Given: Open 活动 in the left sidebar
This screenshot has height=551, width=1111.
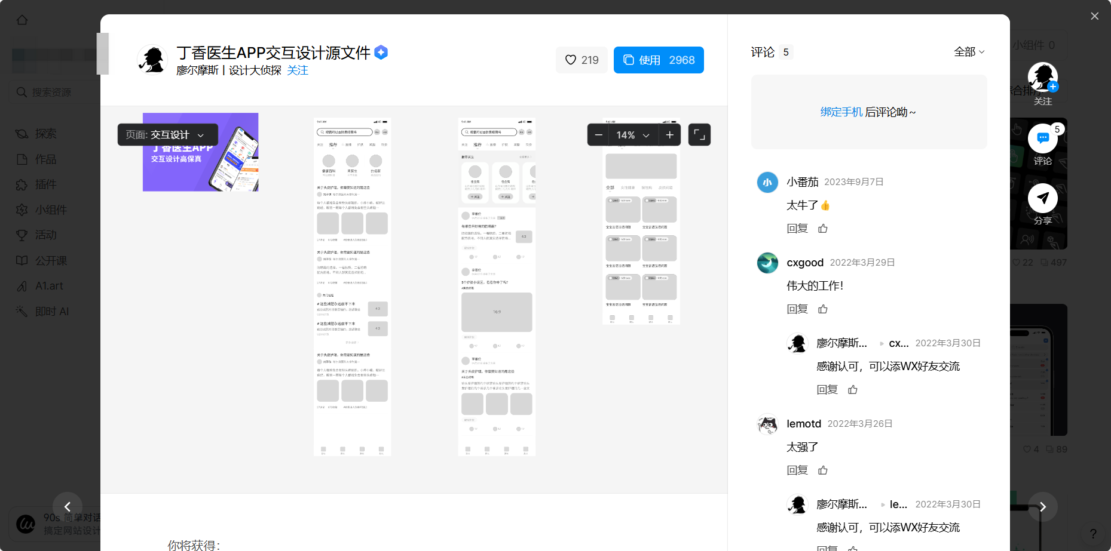Looking at the screenshot, I should point(45,235).
